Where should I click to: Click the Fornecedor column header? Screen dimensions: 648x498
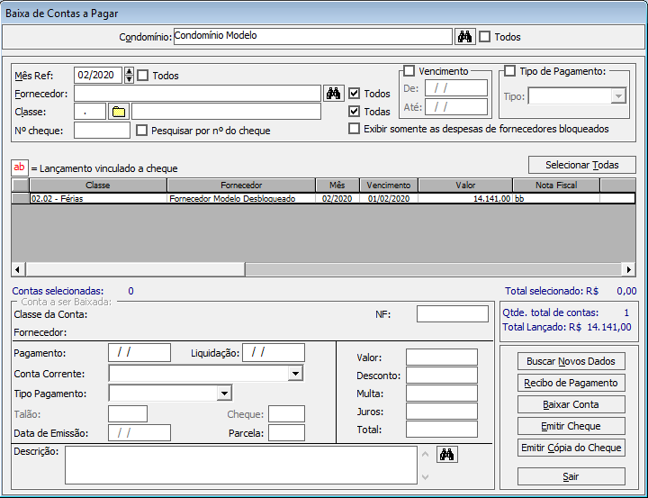coord(240,185)
